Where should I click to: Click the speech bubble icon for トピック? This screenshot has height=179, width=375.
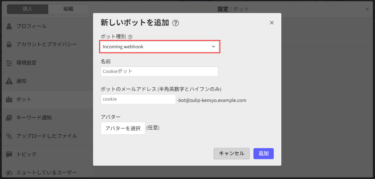9,154
